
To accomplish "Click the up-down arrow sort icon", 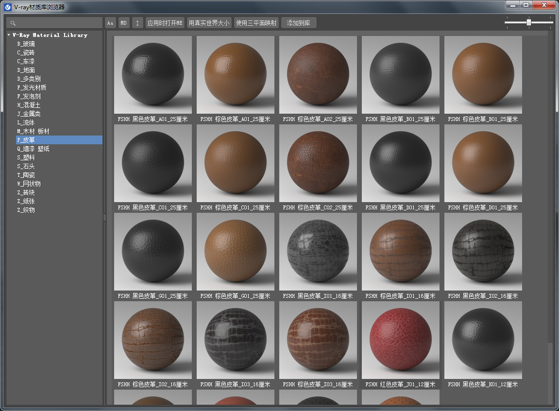I will click(x=137, y=23).
